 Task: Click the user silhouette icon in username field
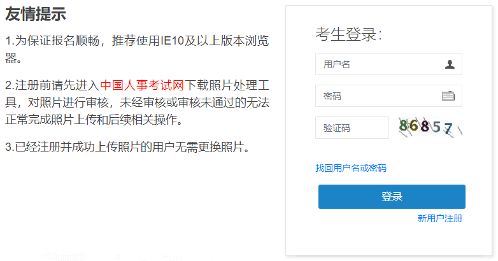450,64
